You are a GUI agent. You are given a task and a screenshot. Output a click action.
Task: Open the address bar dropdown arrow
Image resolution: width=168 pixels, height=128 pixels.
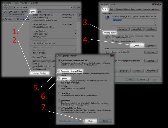[x=71, y=7]
